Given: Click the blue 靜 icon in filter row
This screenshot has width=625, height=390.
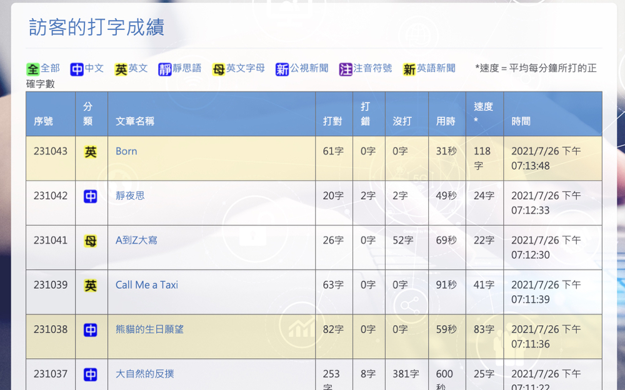Looking at the screenshot, I should [164, 69].
